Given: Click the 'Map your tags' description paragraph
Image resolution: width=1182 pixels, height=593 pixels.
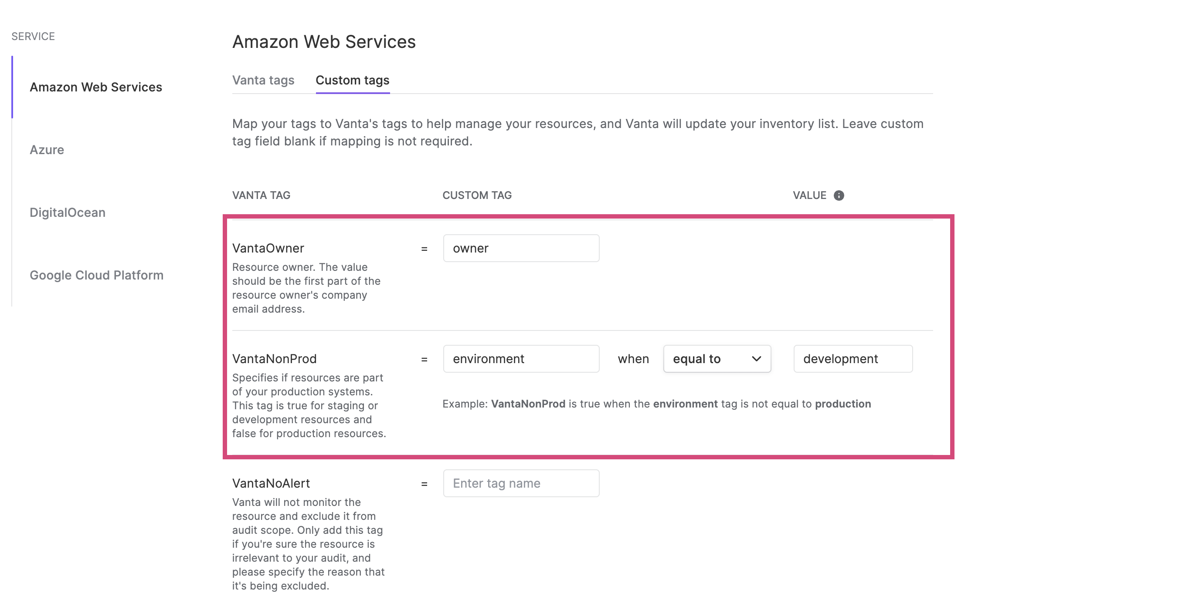Looking at the screenshot, I should coord(577,132).
